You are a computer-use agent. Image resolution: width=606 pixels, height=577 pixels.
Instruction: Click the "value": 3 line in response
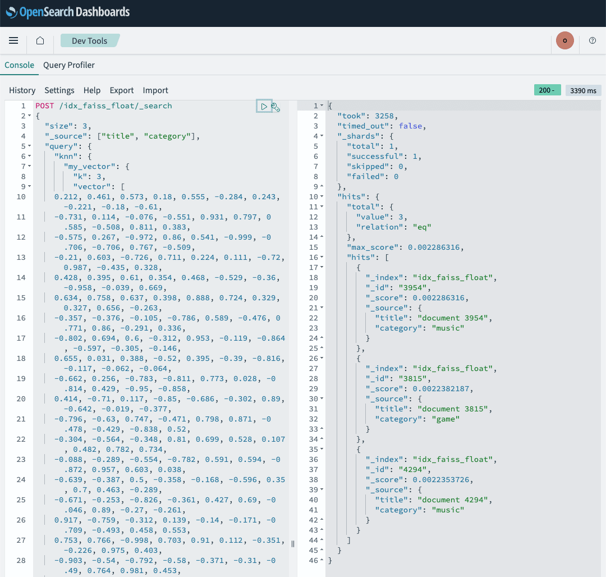tap(382, 217)
